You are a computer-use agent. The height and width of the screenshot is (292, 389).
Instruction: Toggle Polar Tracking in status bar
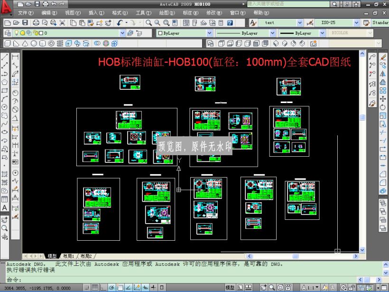click(111, 288)
